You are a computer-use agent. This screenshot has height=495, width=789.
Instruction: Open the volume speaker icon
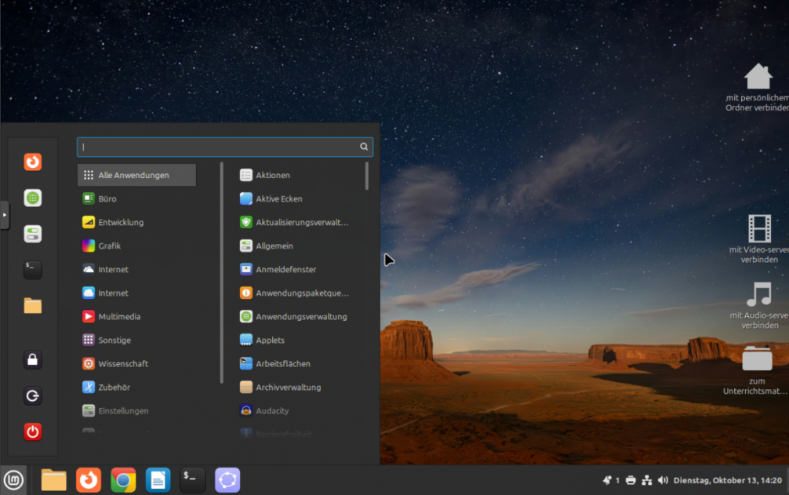pyautogui.click(x=664, y=480)
